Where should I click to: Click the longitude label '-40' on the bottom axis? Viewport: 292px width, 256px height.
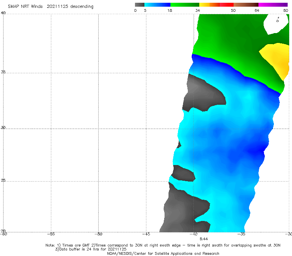point(193,234)
